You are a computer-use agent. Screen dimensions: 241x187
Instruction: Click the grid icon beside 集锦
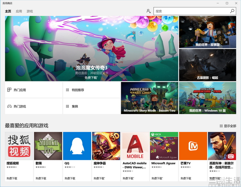point(67,106)
